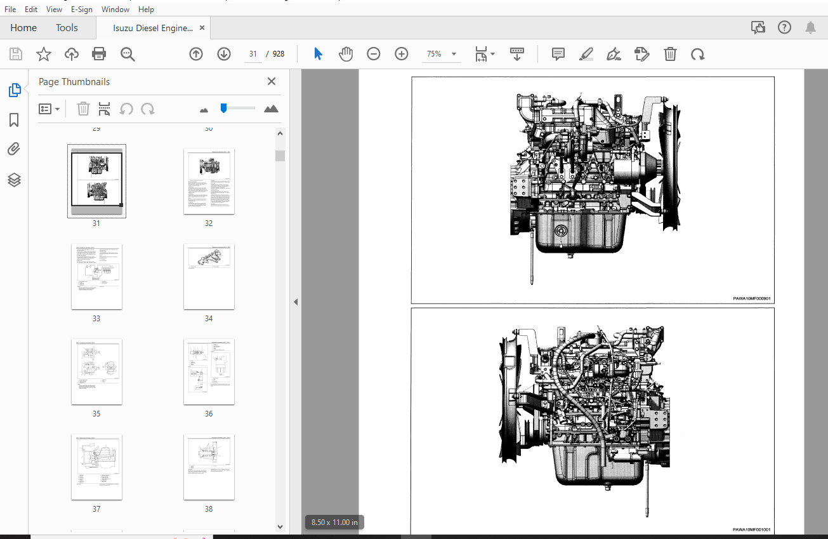Add a bookmark using the star icon
The width and height of the screenshot is (828, 539).
click(x=44, y=54)
